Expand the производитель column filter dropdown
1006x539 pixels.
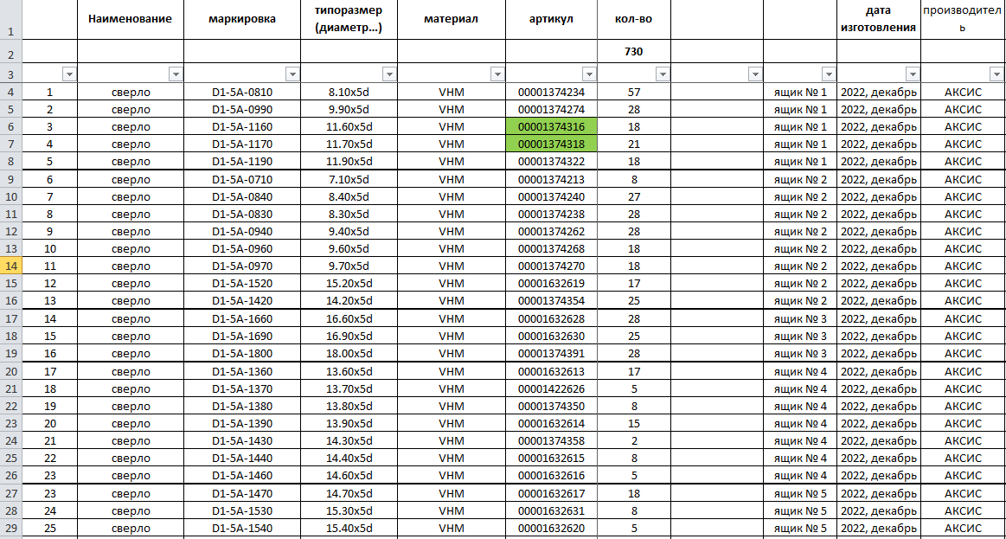[x=996, y=74]
